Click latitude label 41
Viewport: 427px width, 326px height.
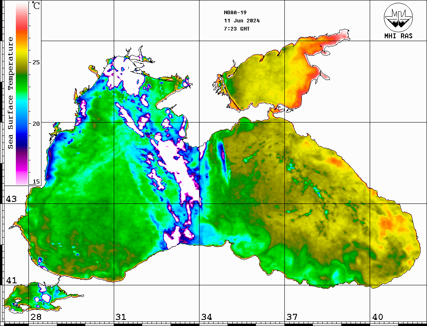[x=11, y=280]
